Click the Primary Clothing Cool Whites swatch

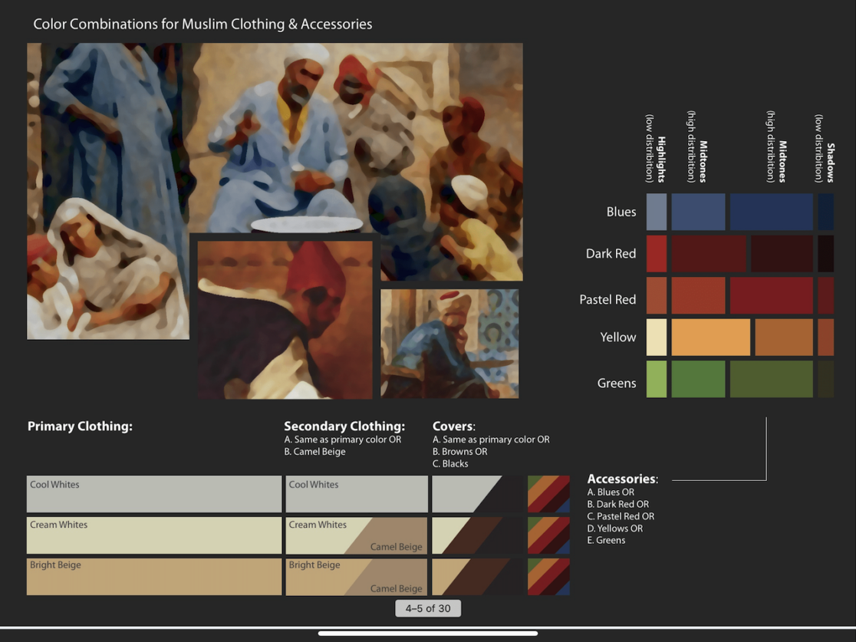pyautogui.click(x=153, y=494)
